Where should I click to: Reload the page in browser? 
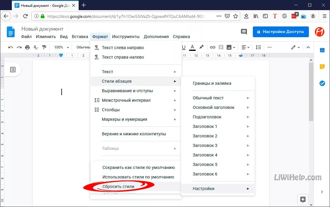[26, 16]
